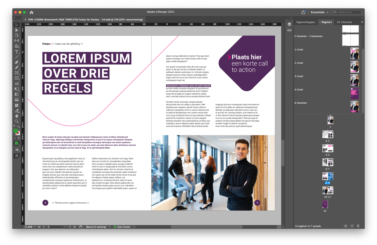The image size is (377, 245).
Task: Switch to the CC Libraries tab
Action: click(x=344, y=22)
